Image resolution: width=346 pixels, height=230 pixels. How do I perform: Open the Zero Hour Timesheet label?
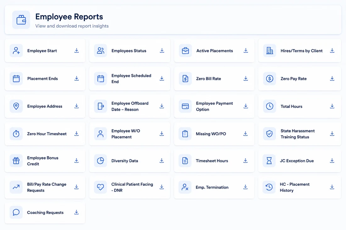click(47, 134)
